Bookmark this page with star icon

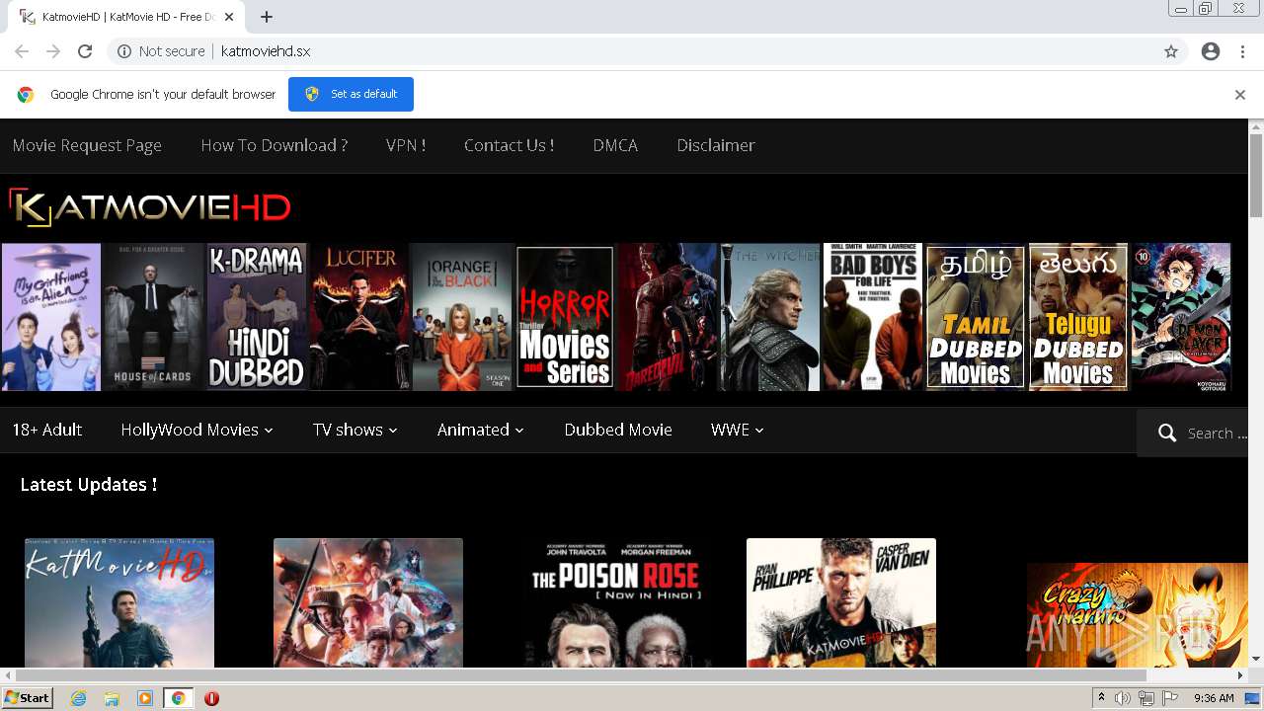point(1171,51)
